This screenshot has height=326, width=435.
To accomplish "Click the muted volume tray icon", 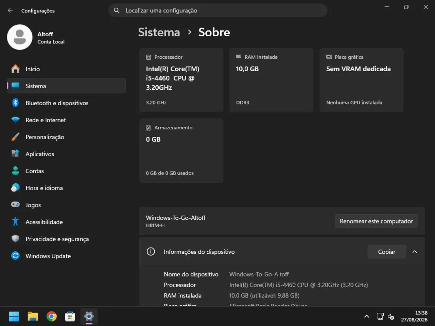I will pyautogui.click(x=391, y=316).
